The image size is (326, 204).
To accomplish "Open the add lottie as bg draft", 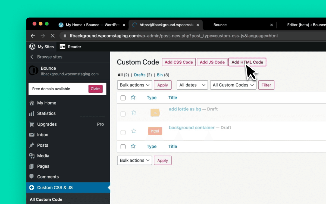I will [185, 109].
